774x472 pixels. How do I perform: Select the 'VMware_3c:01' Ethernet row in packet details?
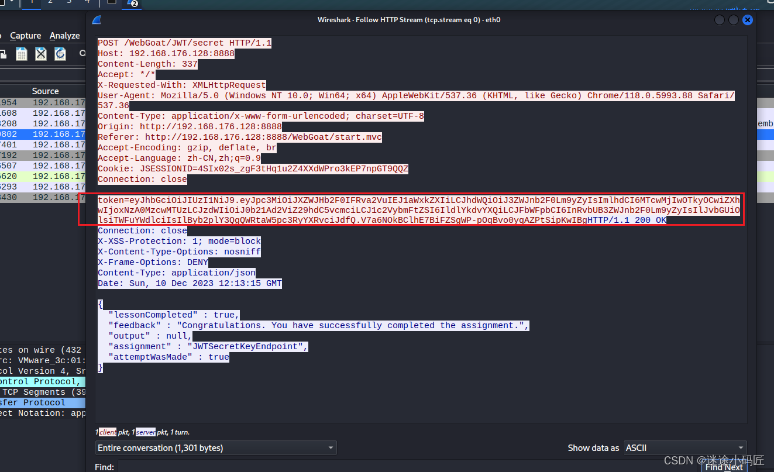(x=43, y=360)
